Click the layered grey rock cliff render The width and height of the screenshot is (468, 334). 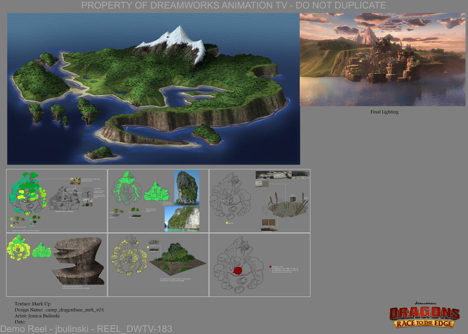coord(78,260)
